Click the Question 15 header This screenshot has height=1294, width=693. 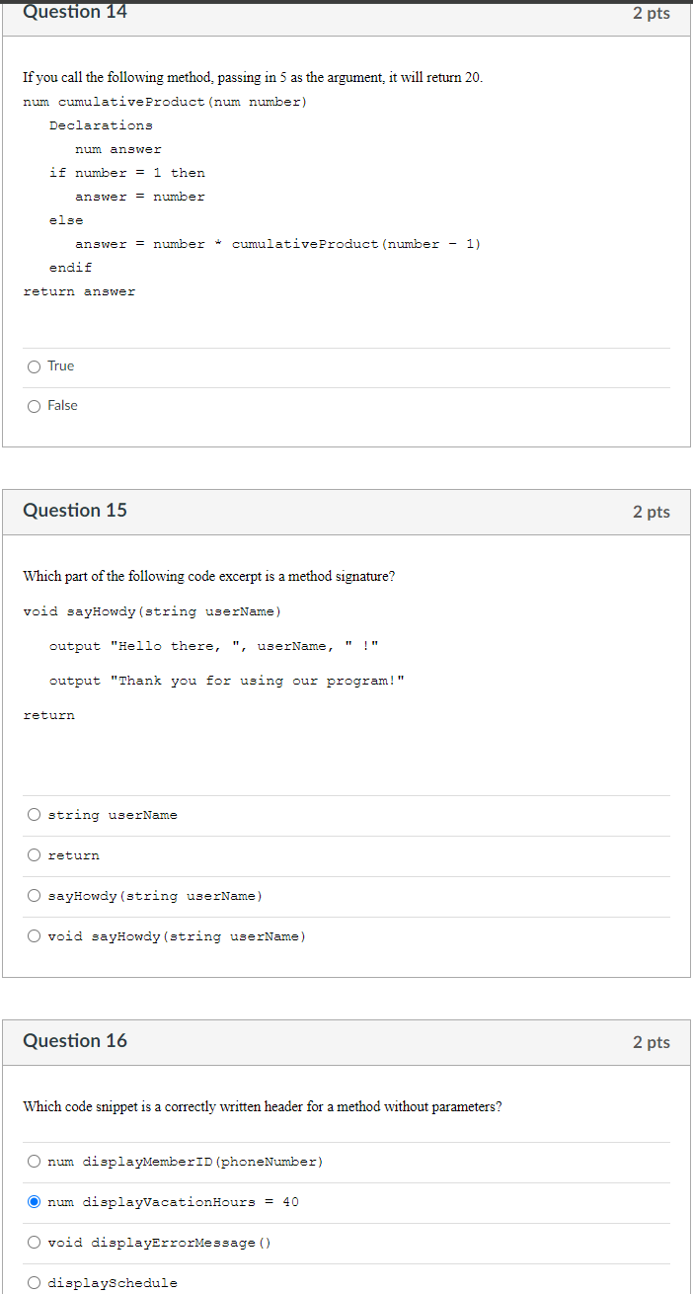tap(74, 511)
